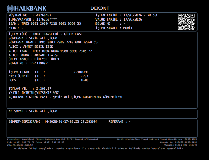Click the ALICI name AHMET BEŞİR IŞIK
The image size is (209, 160).
[x=38, y=46]
